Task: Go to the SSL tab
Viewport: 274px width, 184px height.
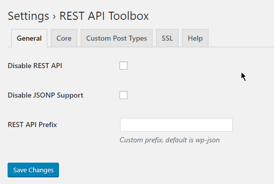Action: 167,38
